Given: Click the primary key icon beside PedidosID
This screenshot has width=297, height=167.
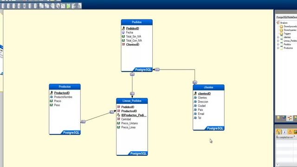Looking at the screenshot, I should (x=123, y=28).
